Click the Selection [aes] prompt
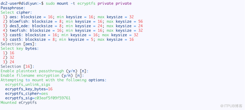This screenshot has height=110, width=245. (x=18, y=44)
